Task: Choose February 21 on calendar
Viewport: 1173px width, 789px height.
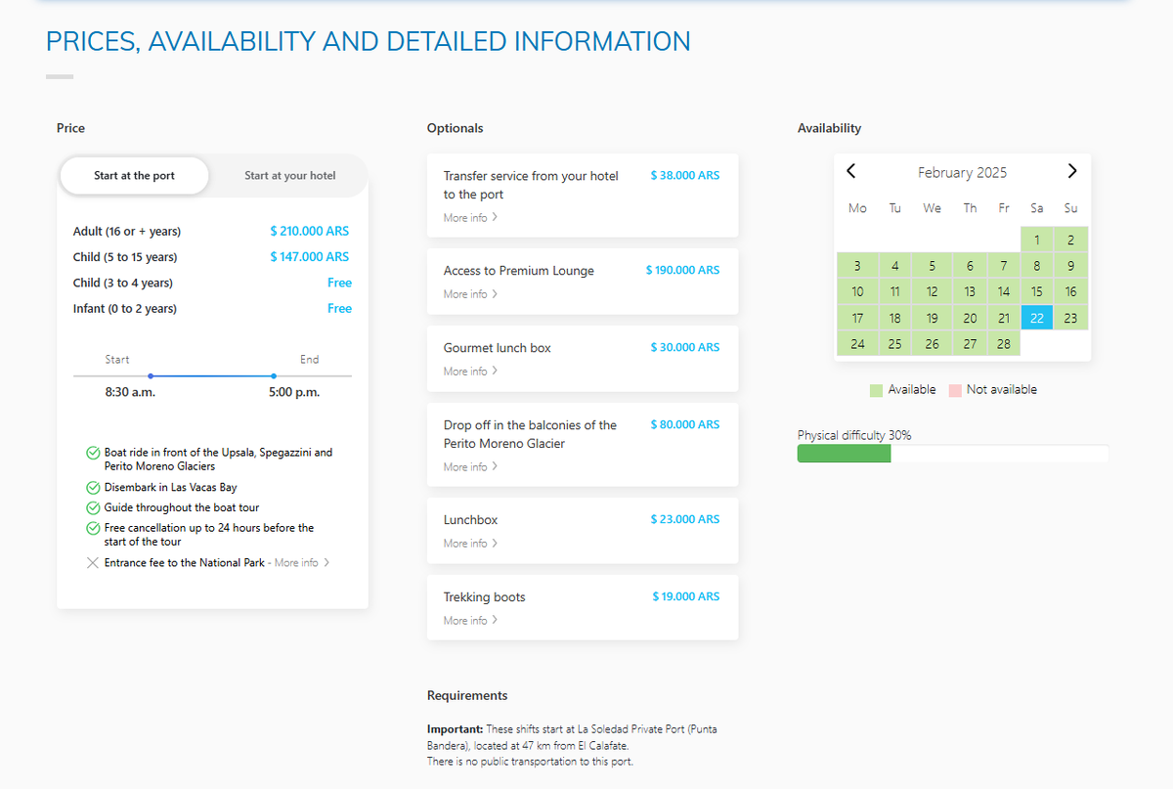Action: tap(1004, 318)
